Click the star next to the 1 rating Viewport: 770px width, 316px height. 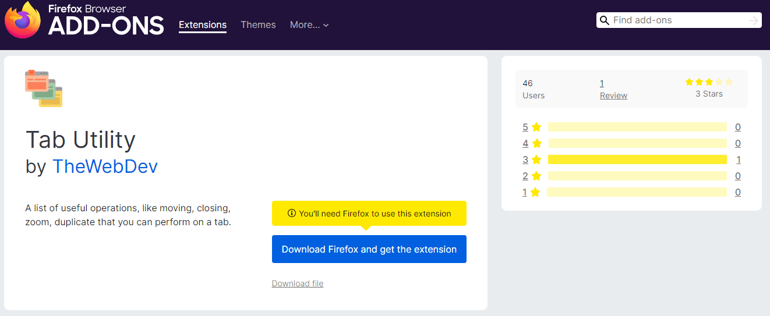point(535,192)
